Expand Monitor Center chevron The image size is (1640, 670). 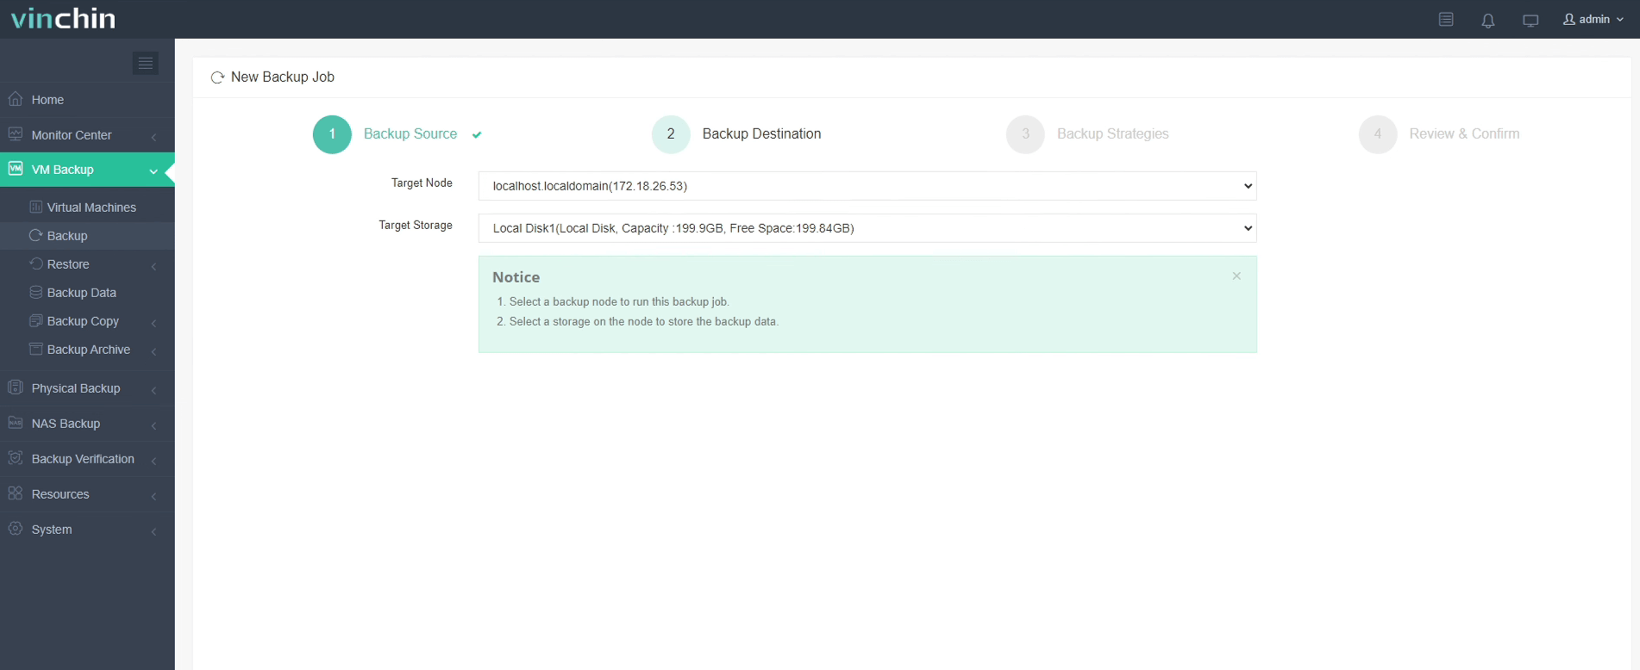[153, 136]
